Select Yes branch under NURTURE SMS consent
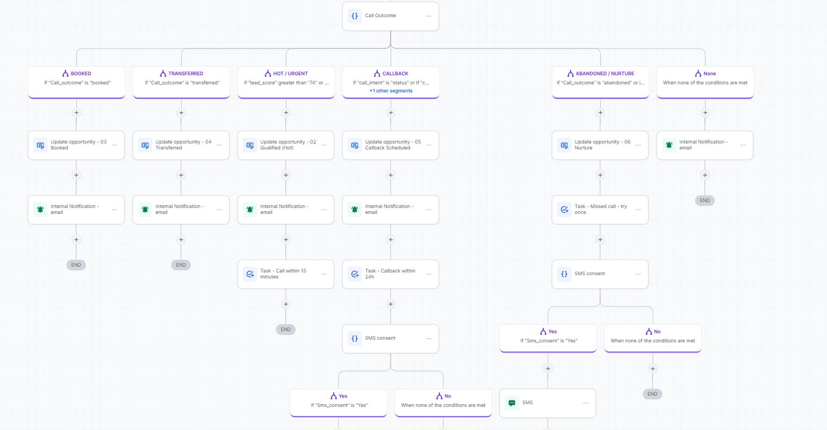This screenshot has width=827, height=430. point(548,339)
